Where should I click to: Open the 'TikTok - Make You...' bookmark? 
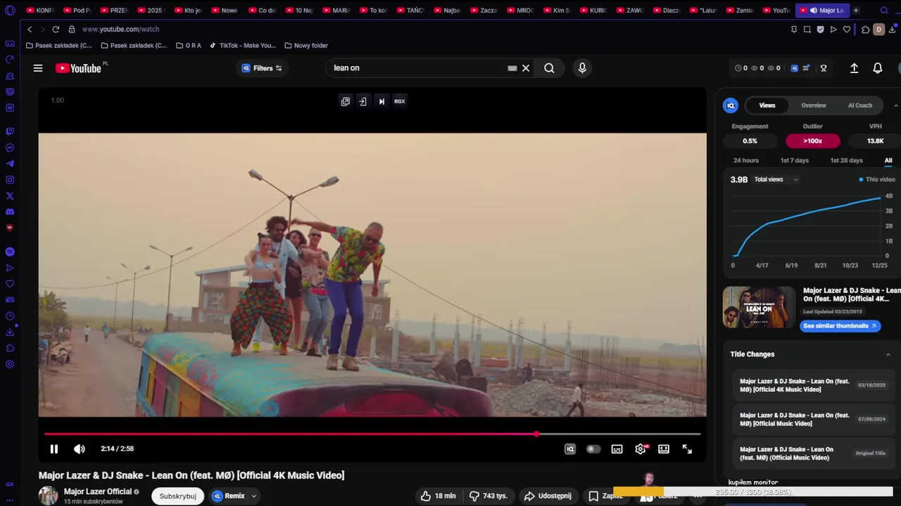pos(243,45)
